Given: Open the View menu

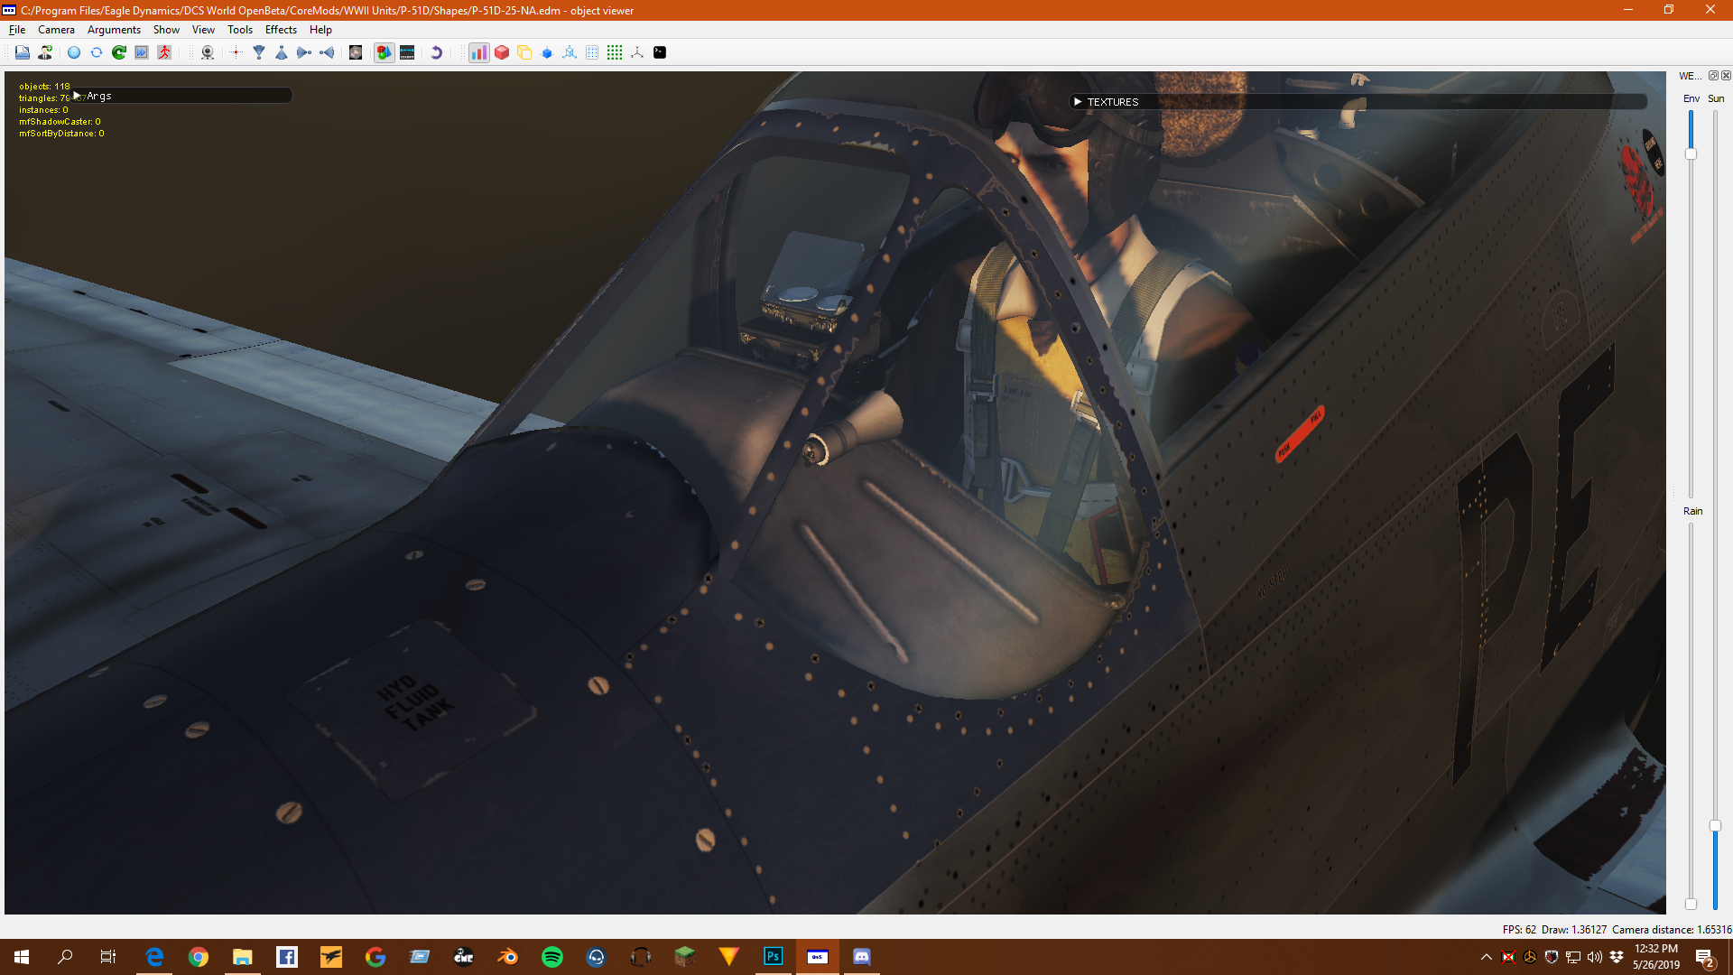Looking at the screenshot, I should tap(203, 30).
